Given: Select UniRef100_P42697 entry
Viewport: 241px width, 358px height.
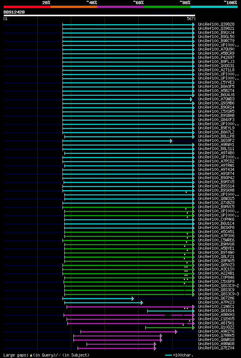Looking at the screenshot, I should click(x=216, y=58).
